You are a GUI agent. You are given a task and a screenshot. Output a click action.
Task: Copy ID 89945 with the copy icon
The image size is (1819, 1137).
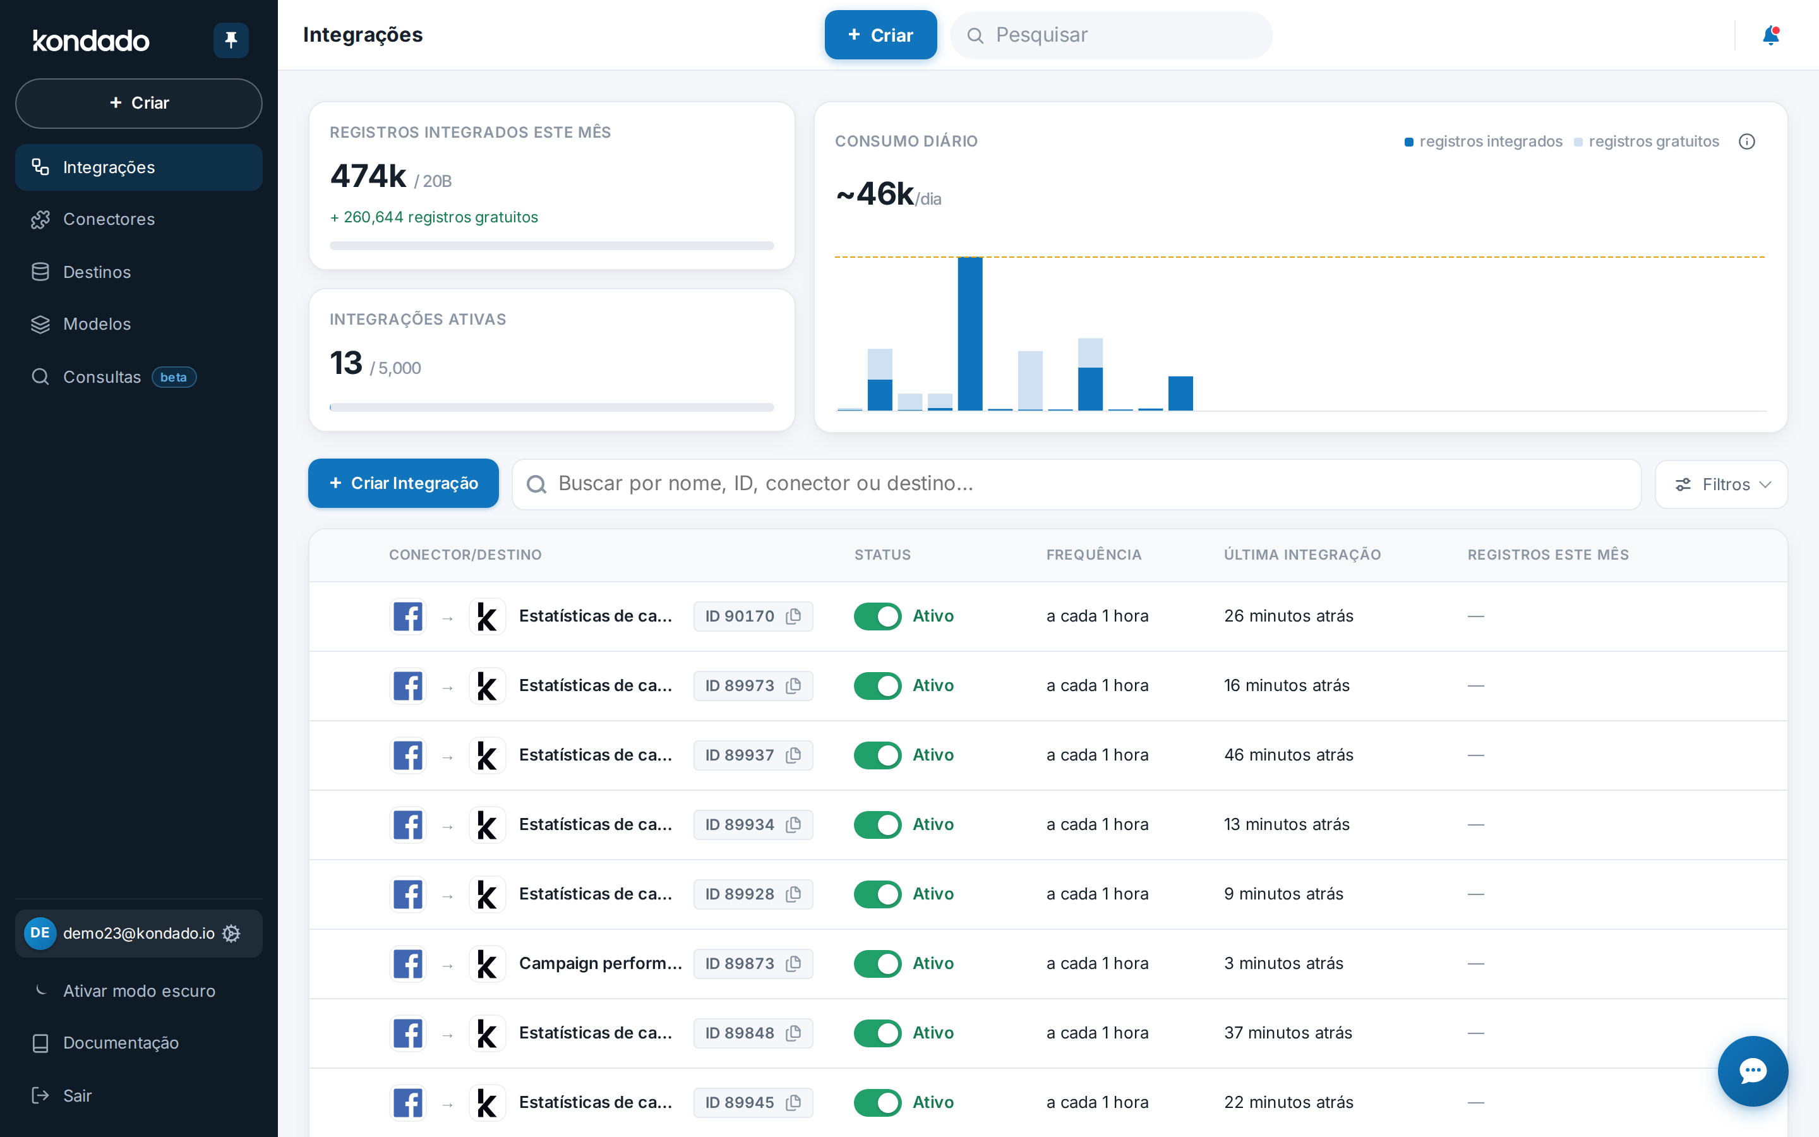tap(793, 1102)
